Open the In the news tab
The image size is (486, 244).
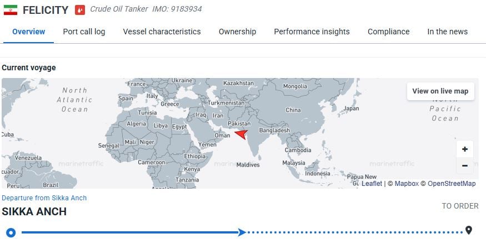[x=447, y=32]
